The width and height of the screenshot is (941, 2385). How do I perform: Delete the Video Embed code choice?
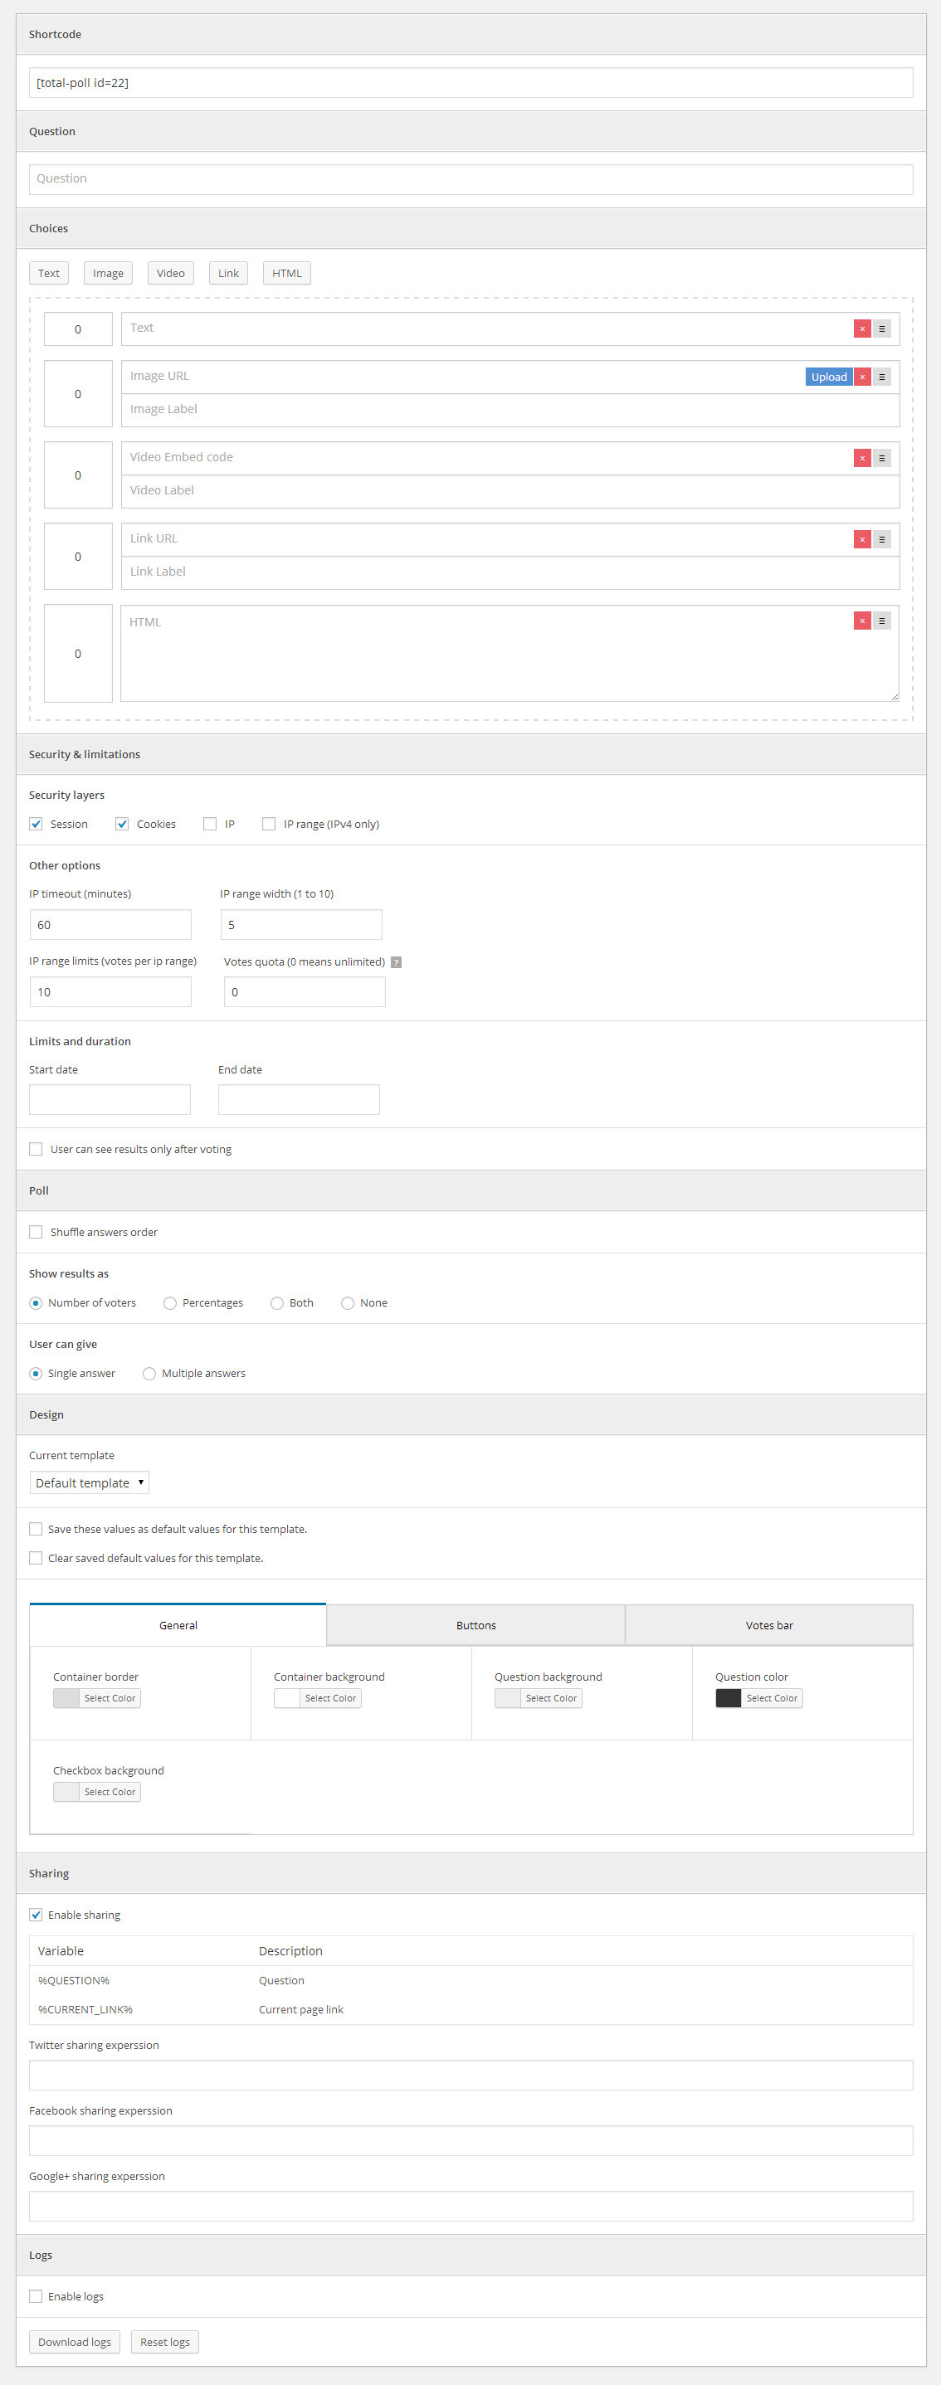(861, 458)
